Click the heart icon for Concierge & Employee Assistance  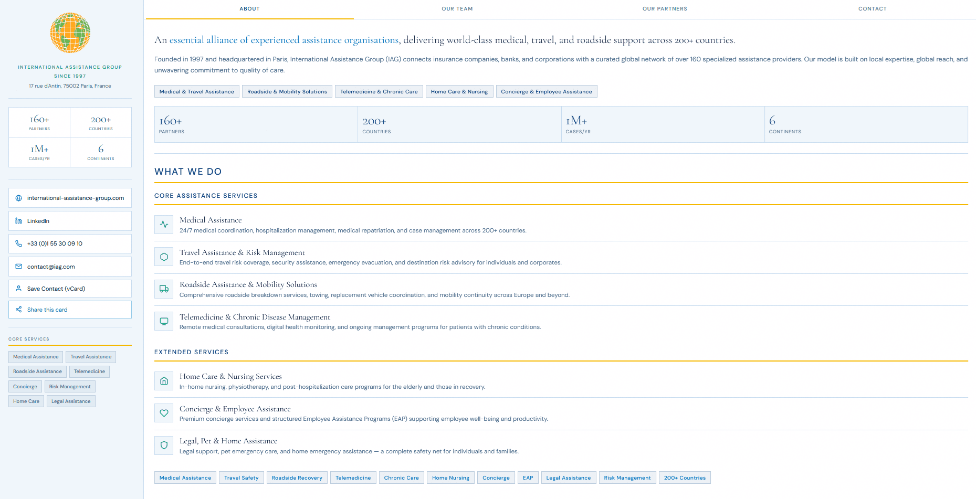164,413
